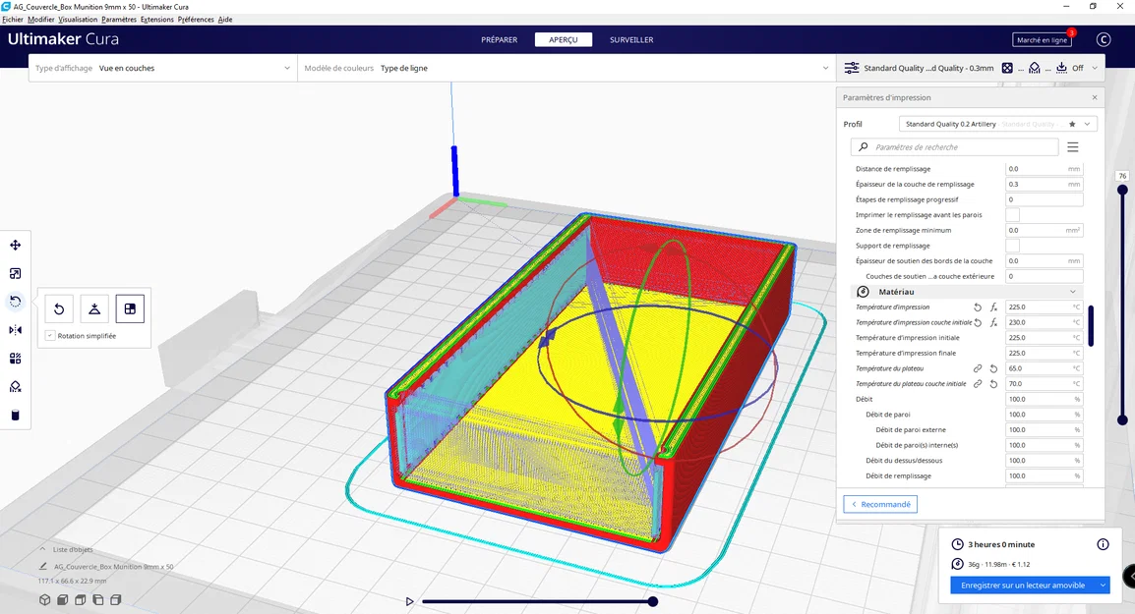Click Enregistrer sur un lecteur amovible
Image resolution: width=1135 pixels, height=614 pixels.
[1023, 586]
